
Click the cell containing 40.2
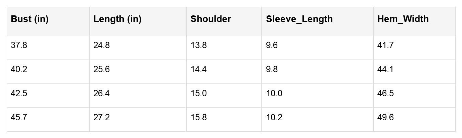(19, 70)
